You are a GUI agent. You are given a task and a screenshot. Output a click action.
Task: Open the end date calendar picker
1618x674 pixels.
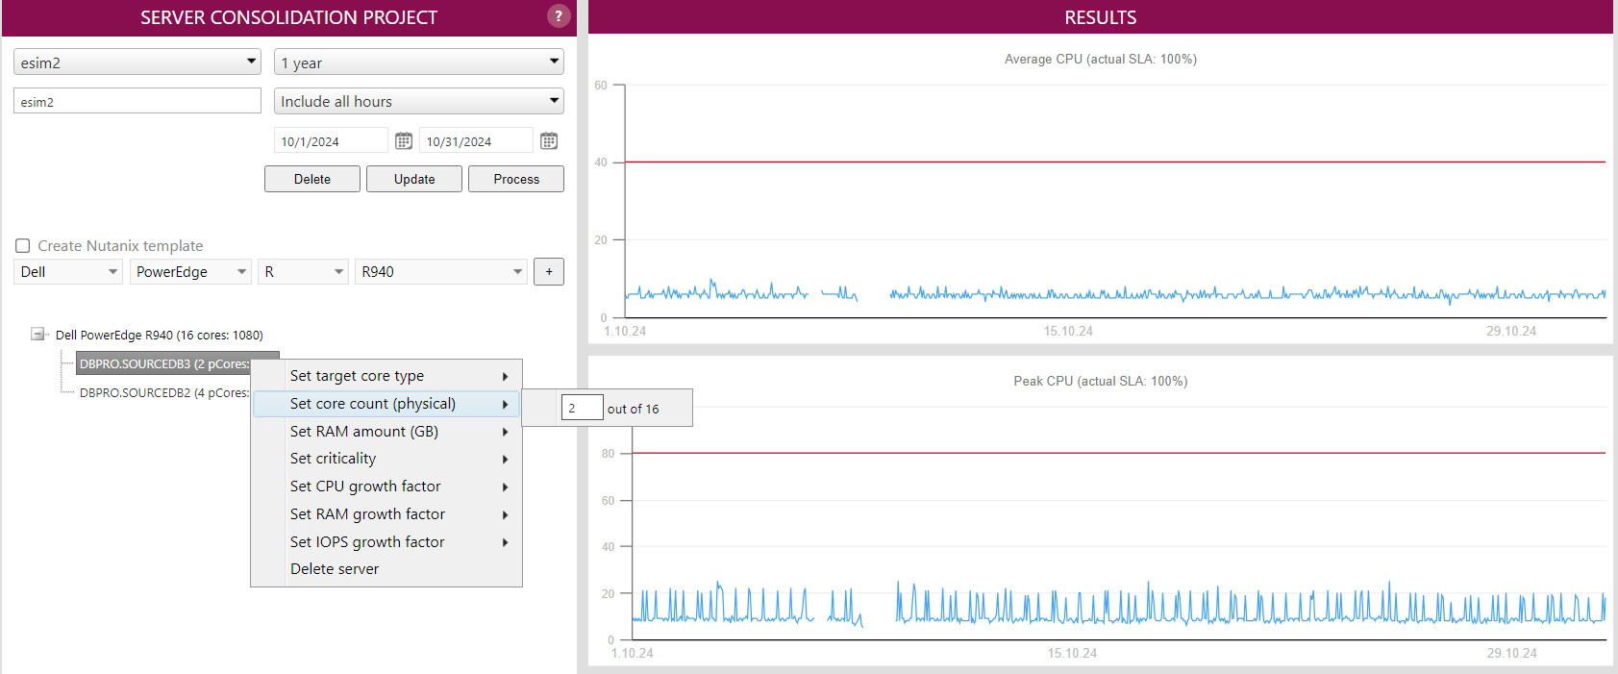click(x=549, y=141)
